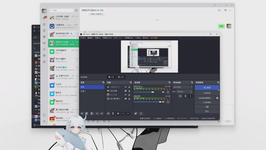
Task: Open source properties gear in sources panel
Action: click(x=118, y=113)
